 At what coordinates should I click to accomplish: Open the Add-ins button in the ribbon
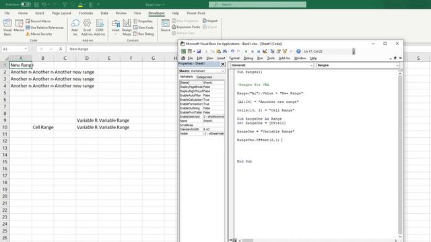click(x=75, y=27)
